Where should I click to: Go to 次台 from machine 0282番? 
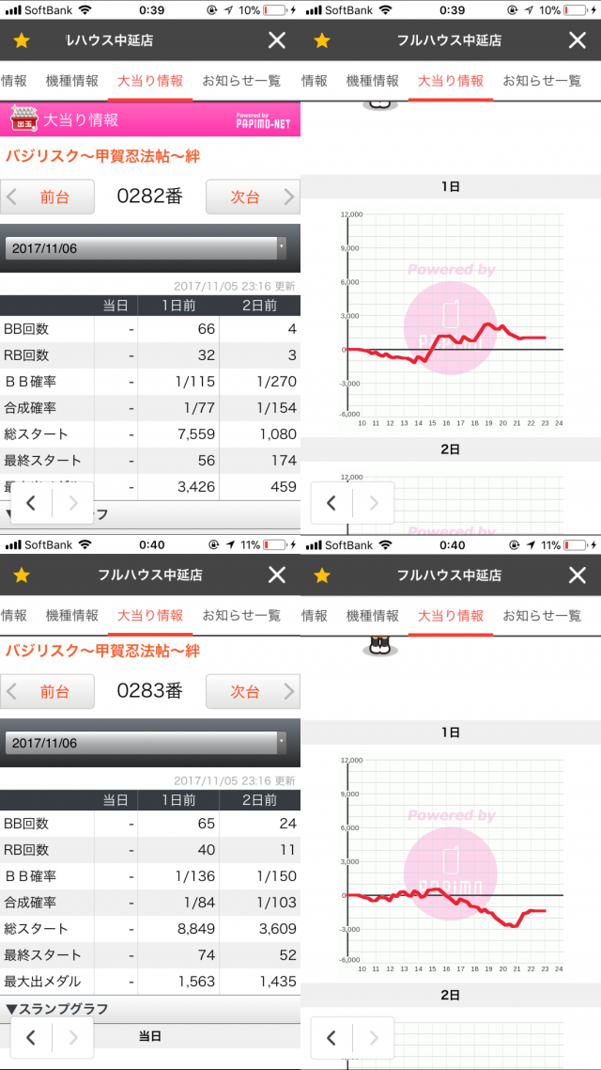[x=251, y=197]
